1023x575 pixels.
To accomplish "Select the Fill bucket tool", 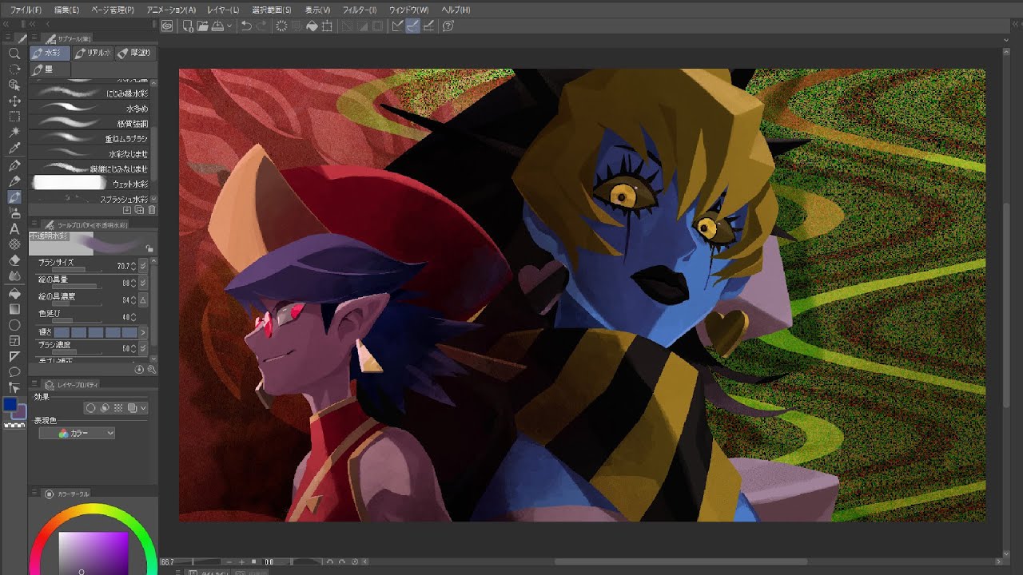I will [14, 293].
